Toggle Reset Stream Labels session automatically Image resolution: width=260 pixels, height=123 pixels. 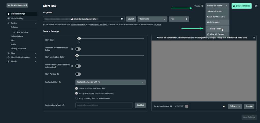pyautogui.click(x=78, y=66)
